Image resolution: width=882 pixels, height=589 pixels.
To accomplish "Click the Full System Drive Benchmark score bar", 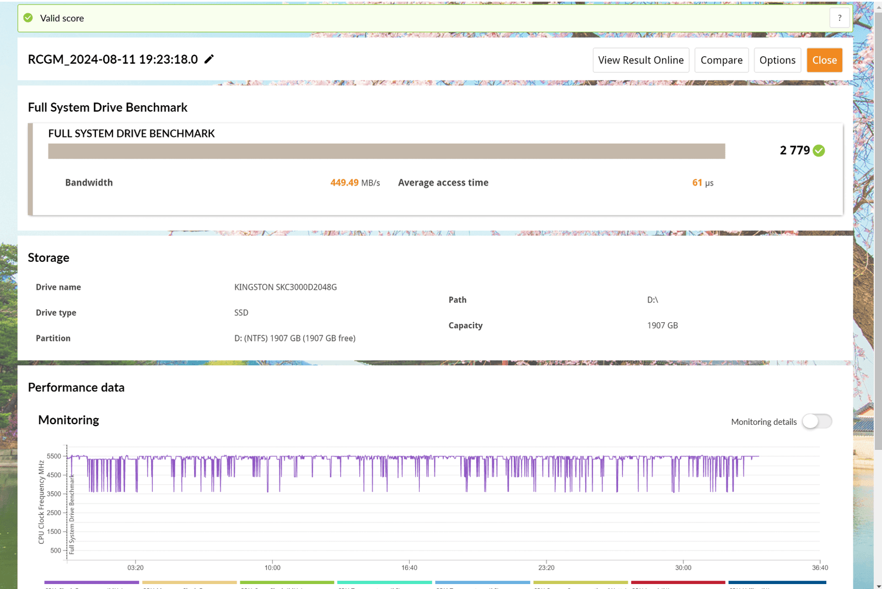I will (x=386, y=151).
